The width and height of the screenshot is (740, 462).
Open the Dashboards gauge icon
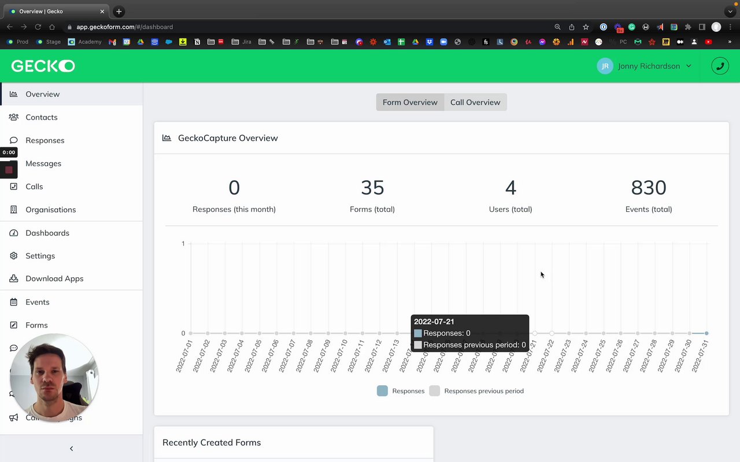(x=13, y=233)
